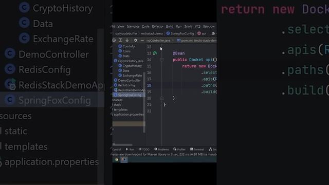Open project panel settings gear

[x=136, y=40]
